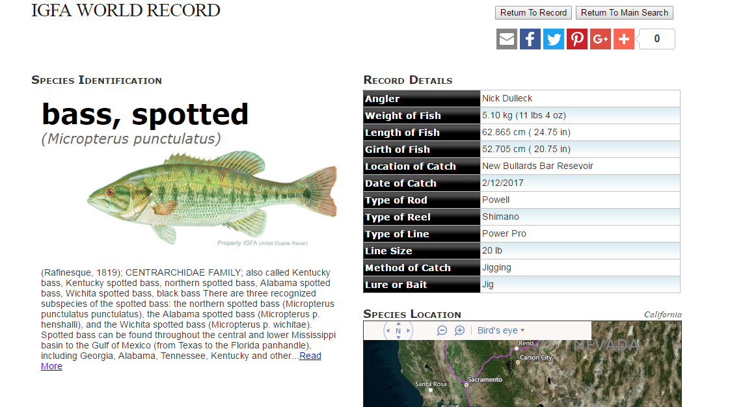This screenshot has width=730, height=407.
Task: Click the email share icon
Action: tap(507, 39)
